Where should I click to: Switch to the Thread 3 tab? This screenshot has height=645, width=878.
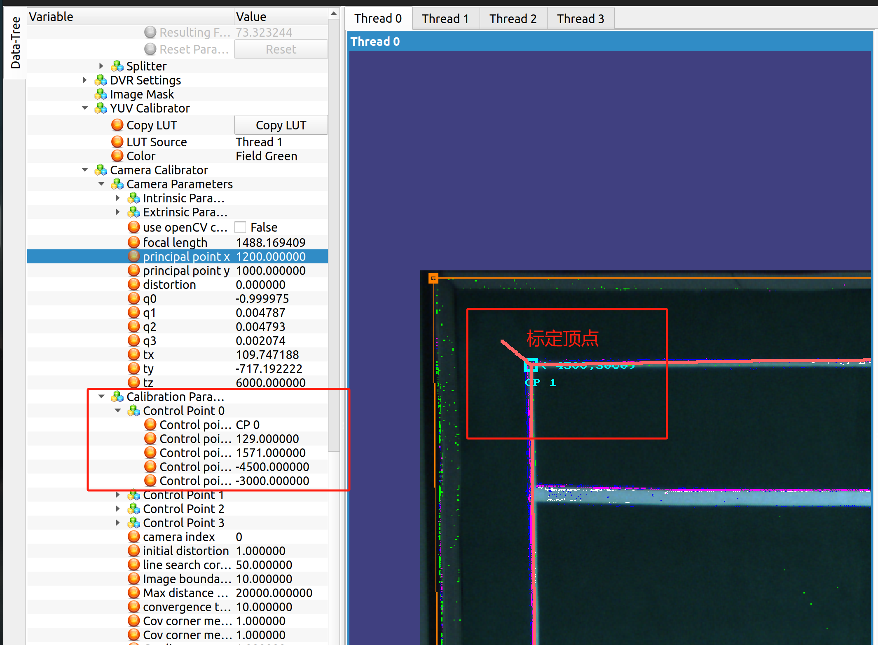(581, 19)
